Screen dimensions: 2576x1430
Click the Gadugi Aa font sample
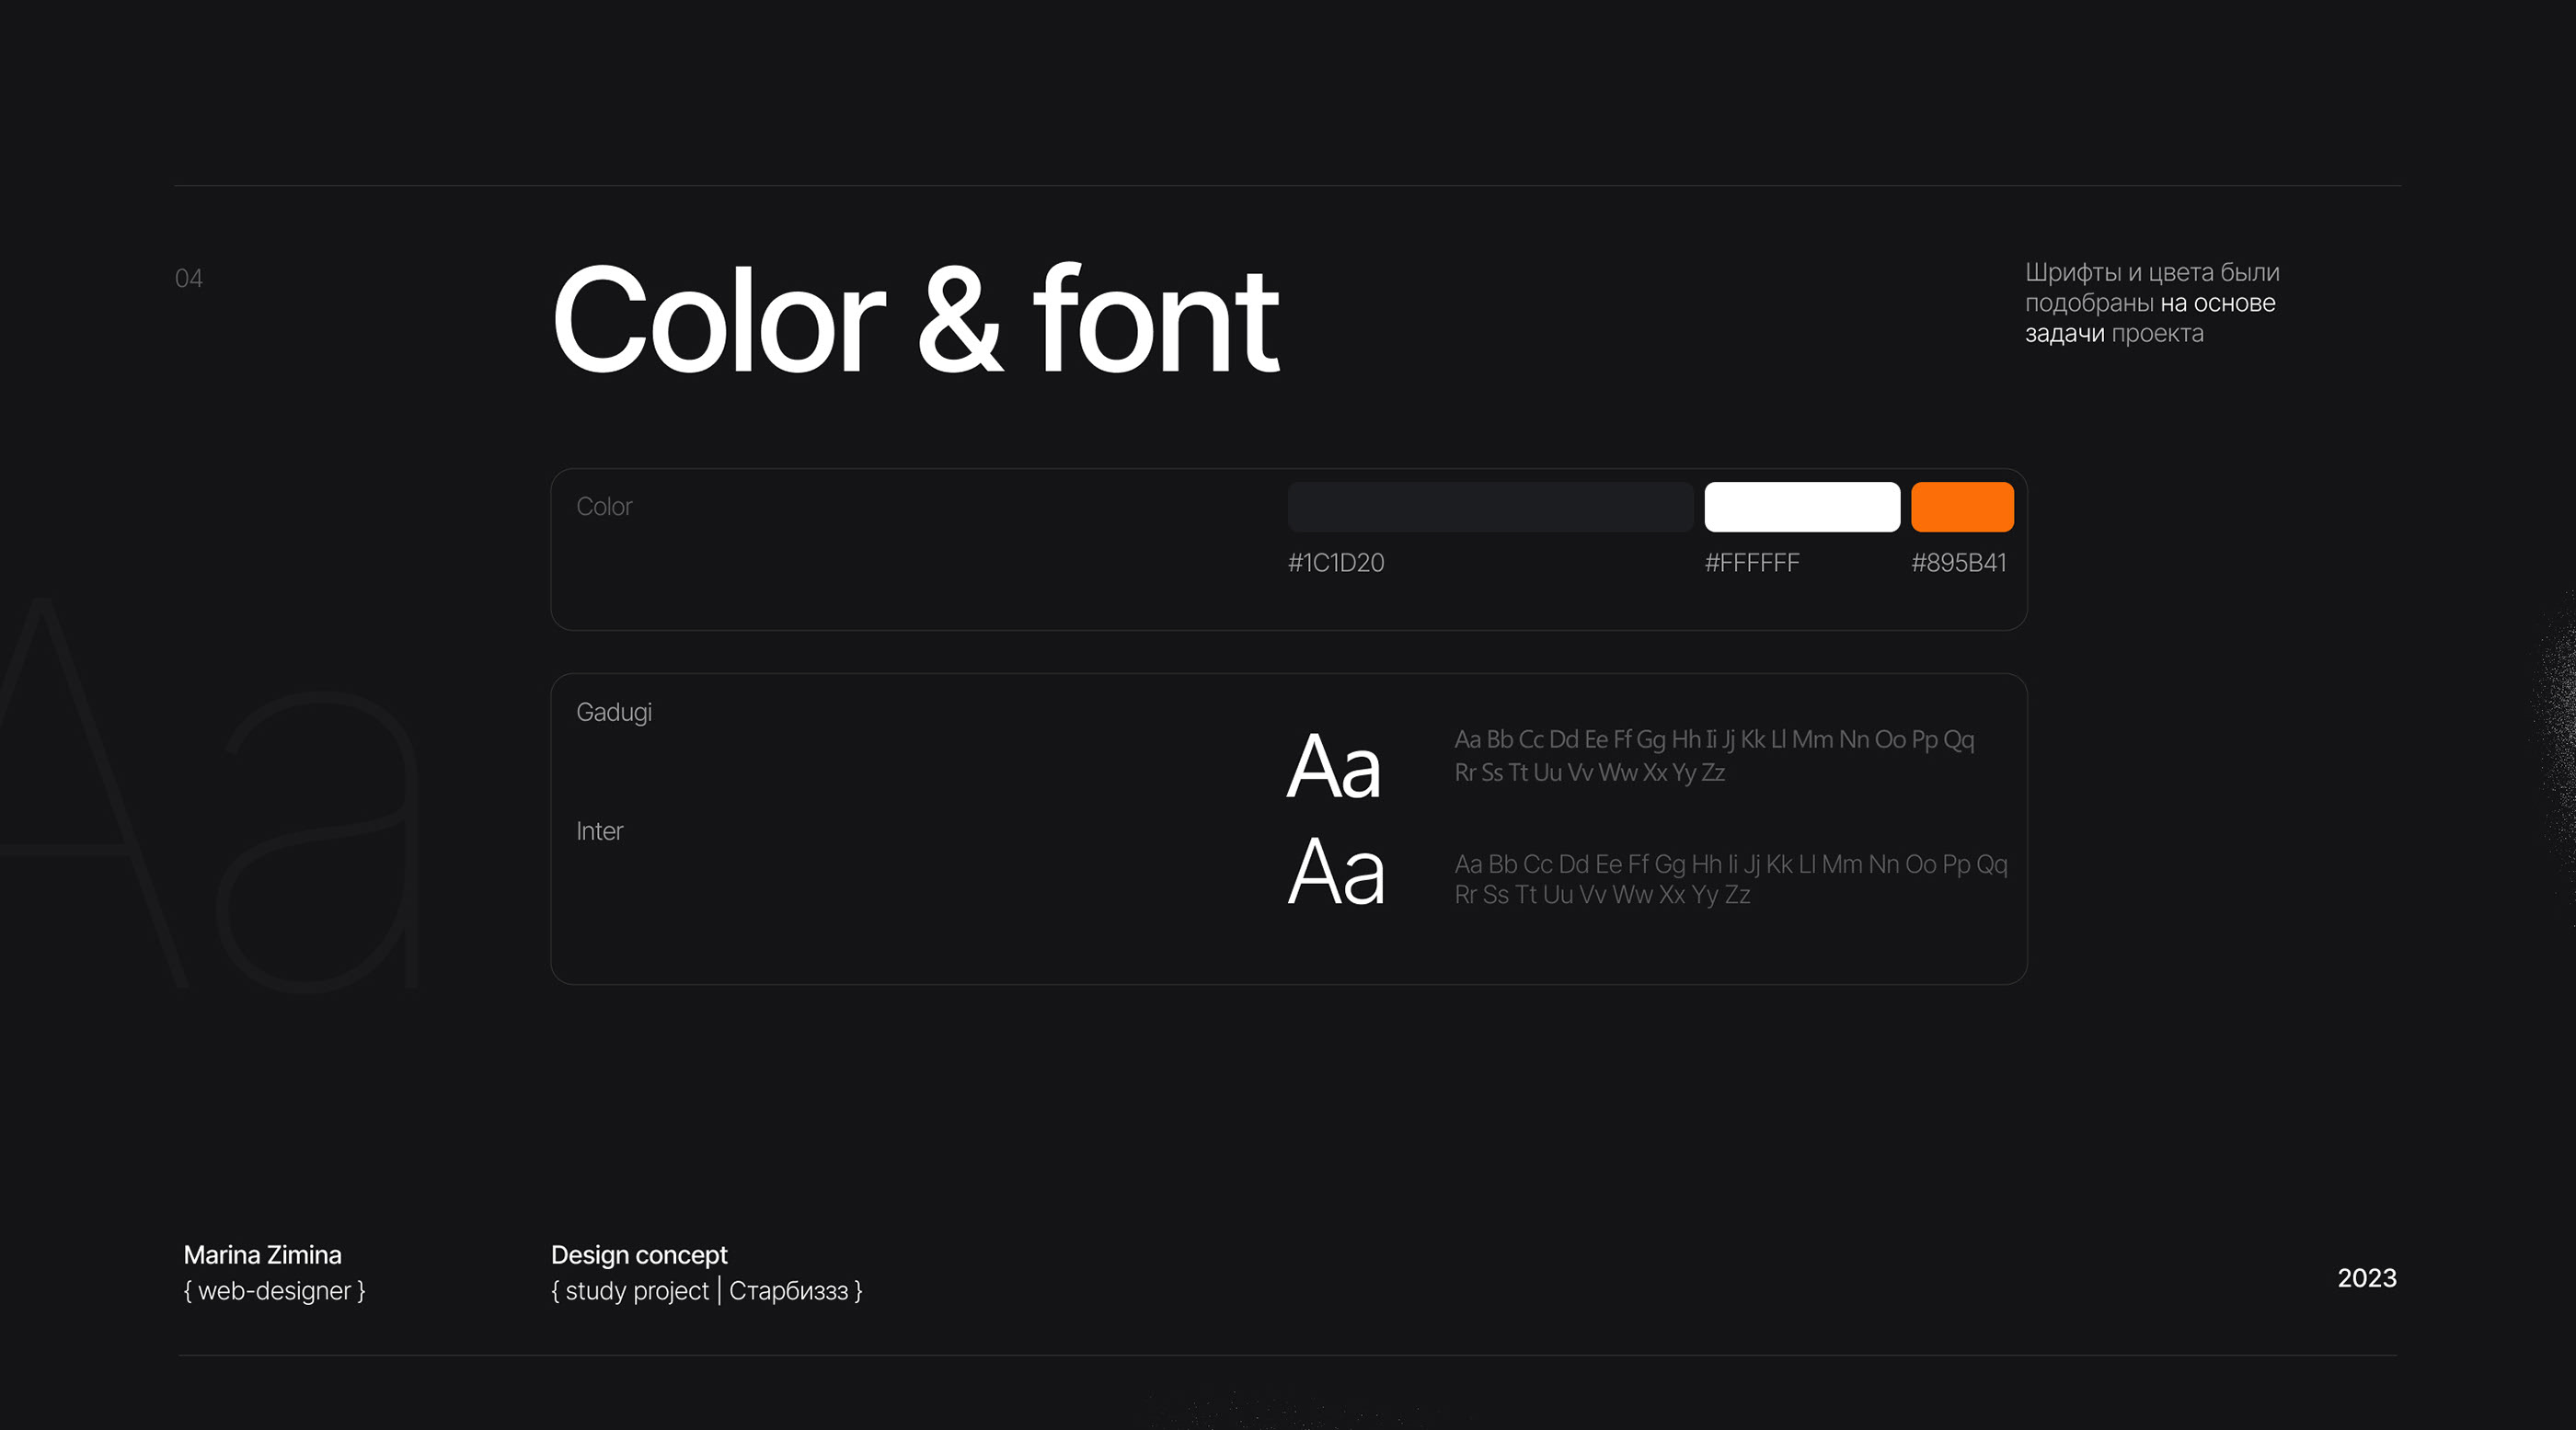(x=1333, y=768)
